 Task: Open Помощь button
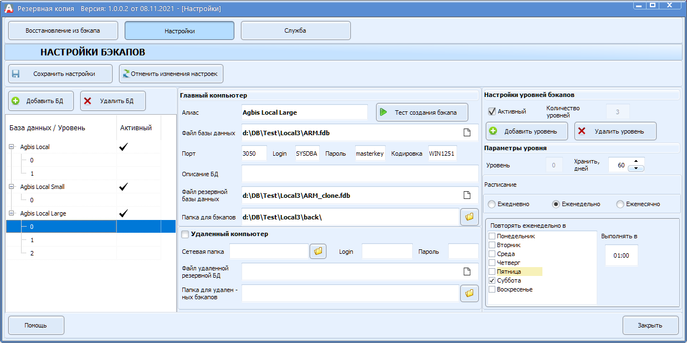pyautogui.click(x=36, y=325)
